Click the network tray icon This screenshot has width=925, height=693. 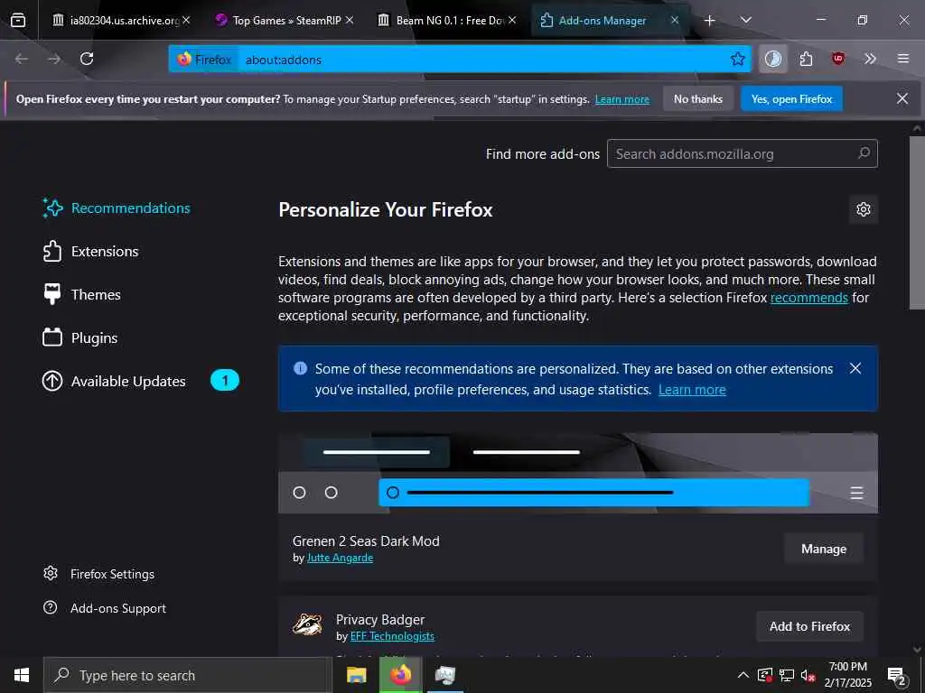(x=787, y=675)
